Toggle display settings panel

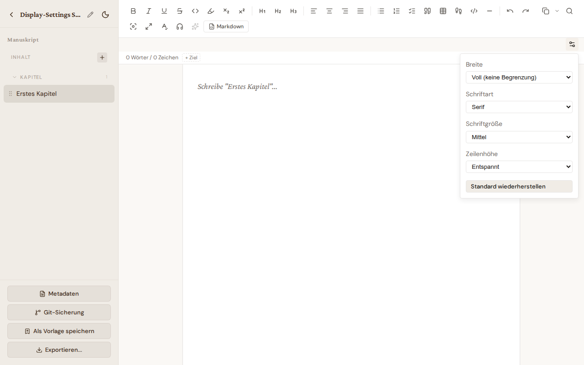coord(572,44)
